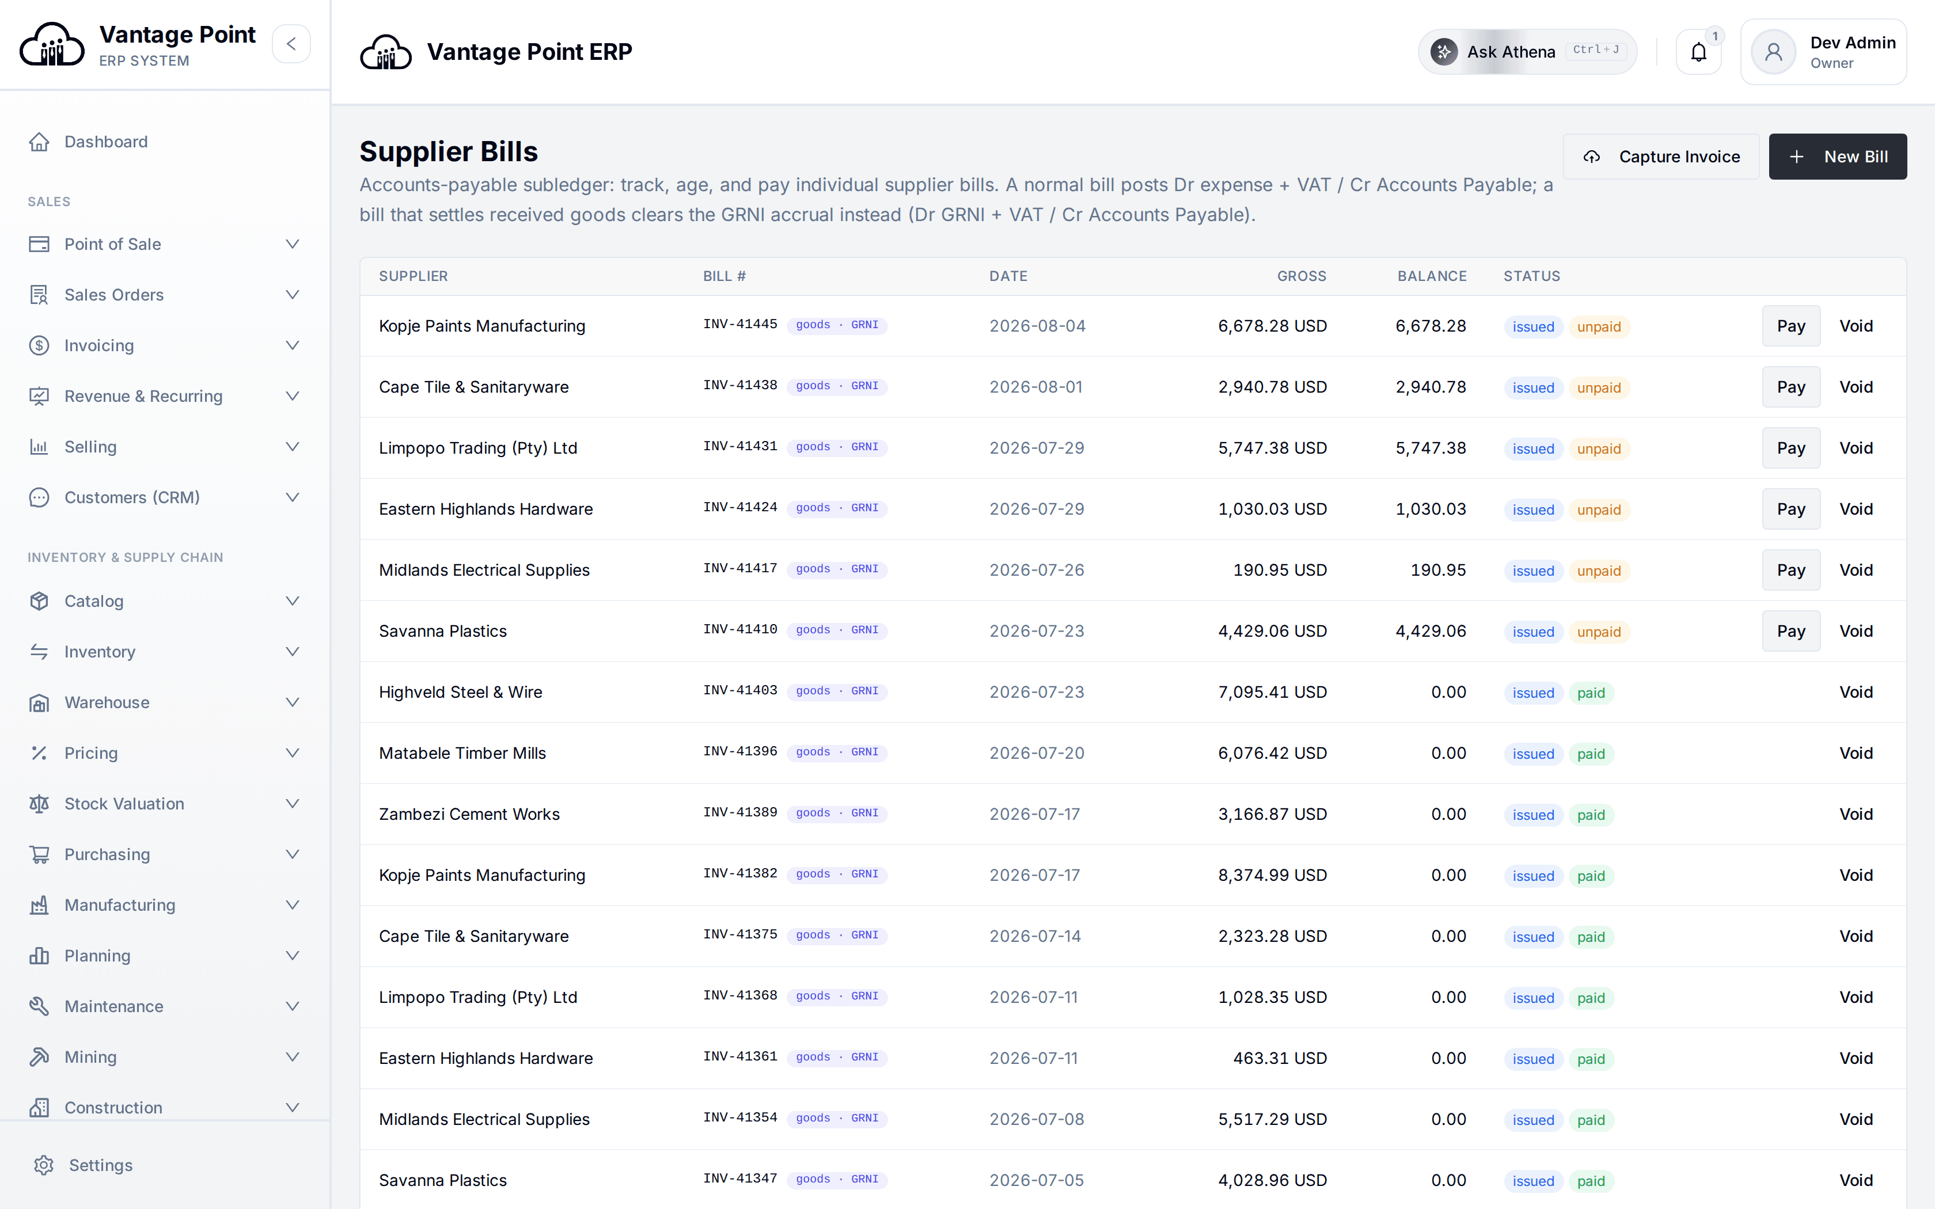Click the Inventory transfer arrows icon
Screen dimensions: 1935x1209
point(39,652)
